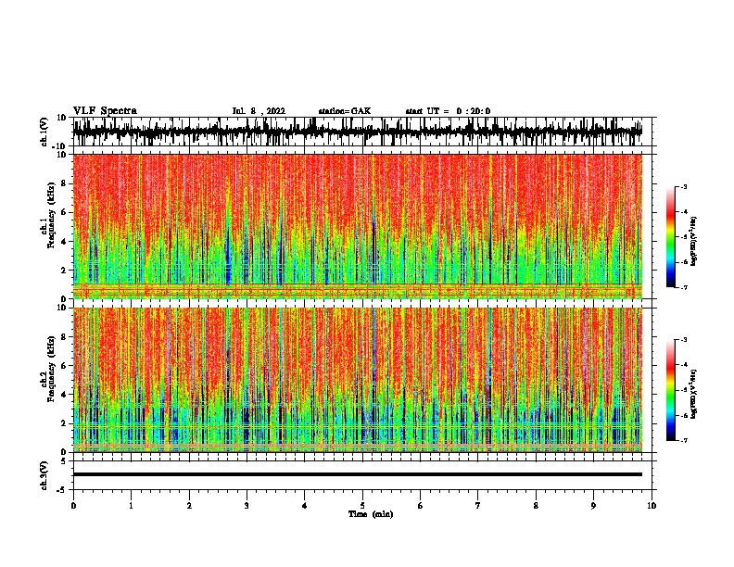Click the ch.1 "Frequency (kHz)" axis label
The height and width of the screenshot is (567, 734).
click(51, 215)
